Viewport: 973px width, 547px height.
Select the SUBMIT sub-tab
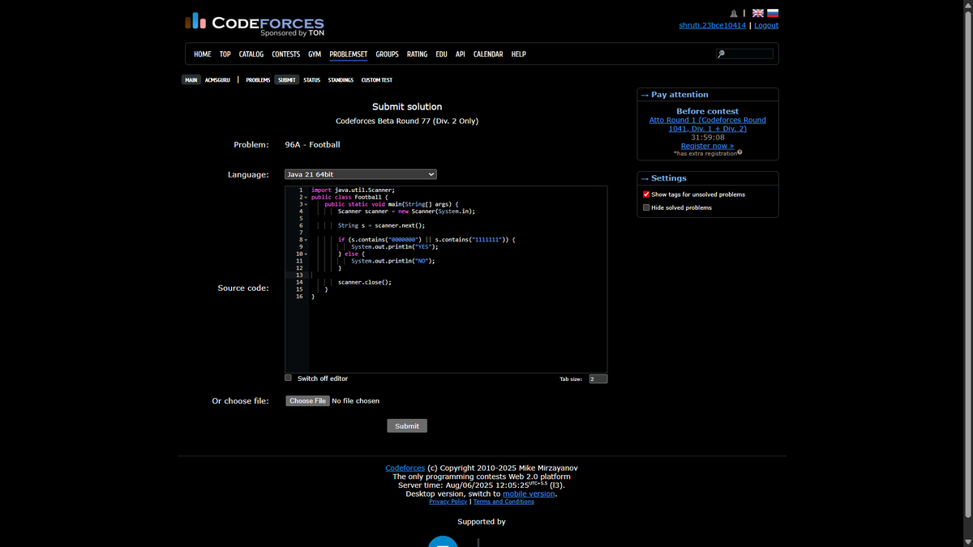(286, 80)
